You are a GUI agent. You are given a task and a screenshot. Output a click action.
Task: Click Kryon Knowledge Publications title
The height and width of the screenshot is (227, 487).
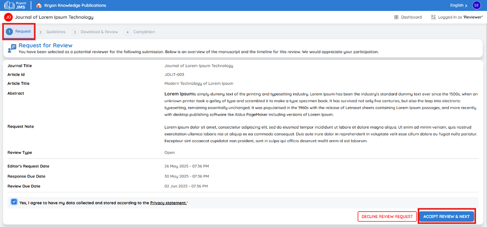75,5
